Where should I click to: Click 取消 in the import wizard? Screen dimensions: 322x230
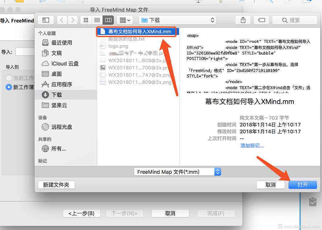pos(170,213)
